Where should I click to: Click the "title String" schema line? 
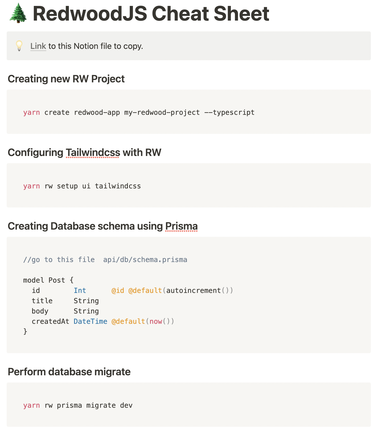tap(65, 301)
